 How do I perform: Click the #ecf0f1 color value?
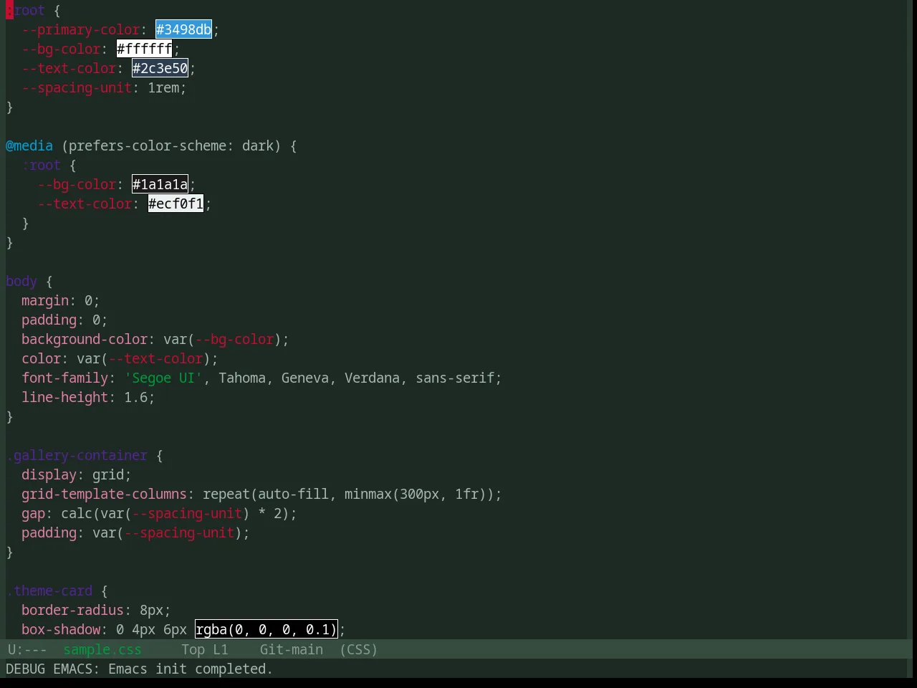click(176, 204)
